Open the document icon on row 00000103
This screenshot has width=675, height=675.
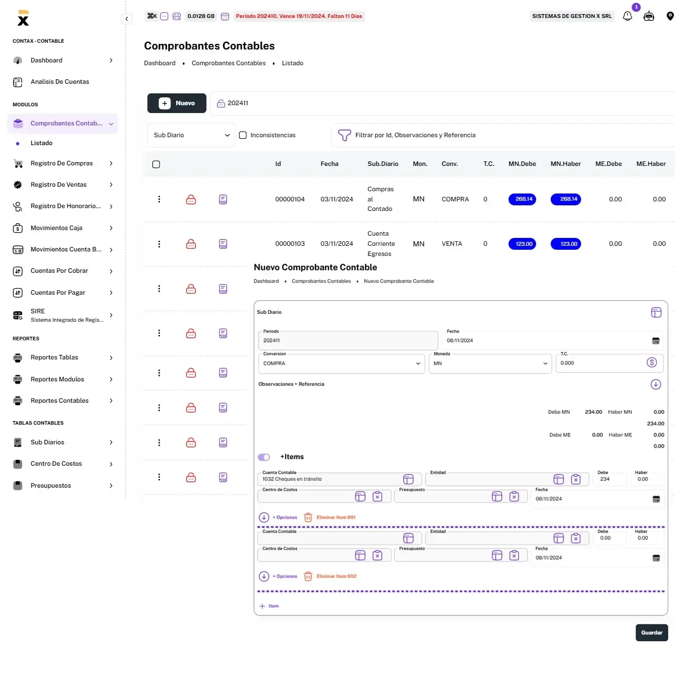click(223, 244)
